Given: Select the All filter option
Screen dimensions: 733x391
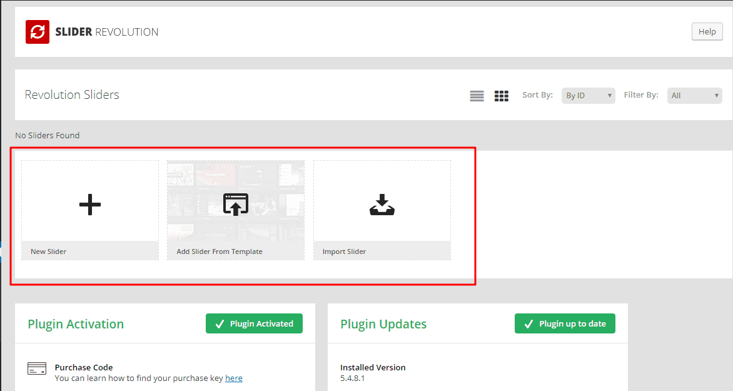Looking at the screenshot, I should 694,95.
